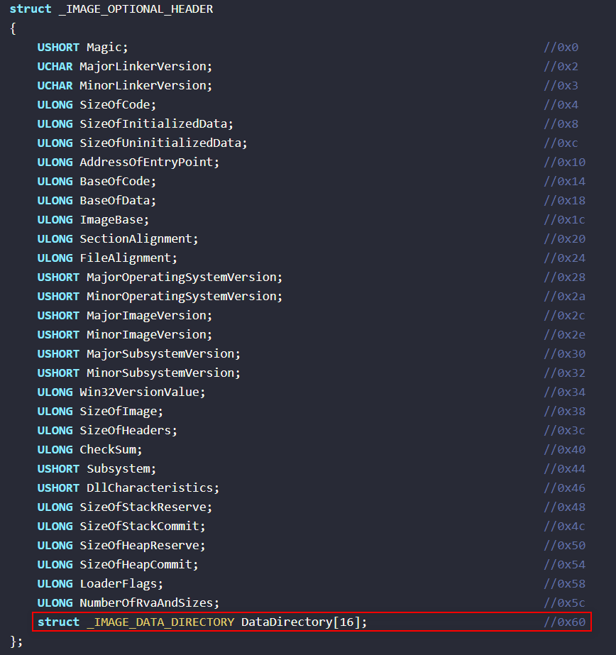616x655 pixels.
Task: Click the DataDirectory[16] member name
Action: 304,622
